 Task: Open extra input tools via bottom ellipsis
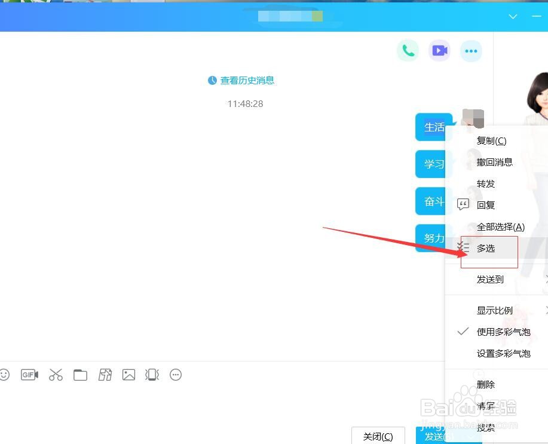[175, 375]
